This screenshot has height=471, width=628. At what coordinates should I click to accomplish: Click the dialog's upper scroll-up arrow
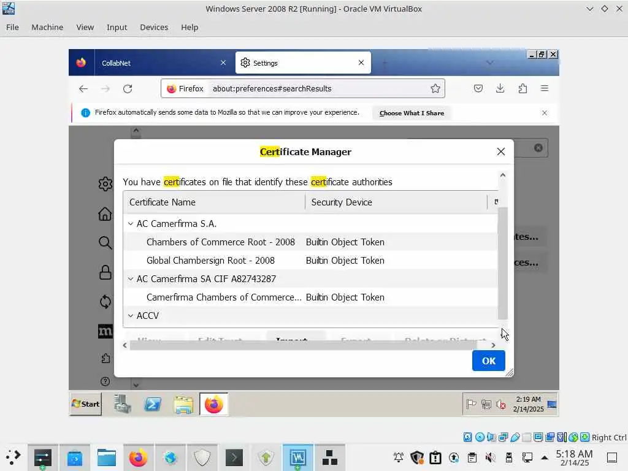503,175
